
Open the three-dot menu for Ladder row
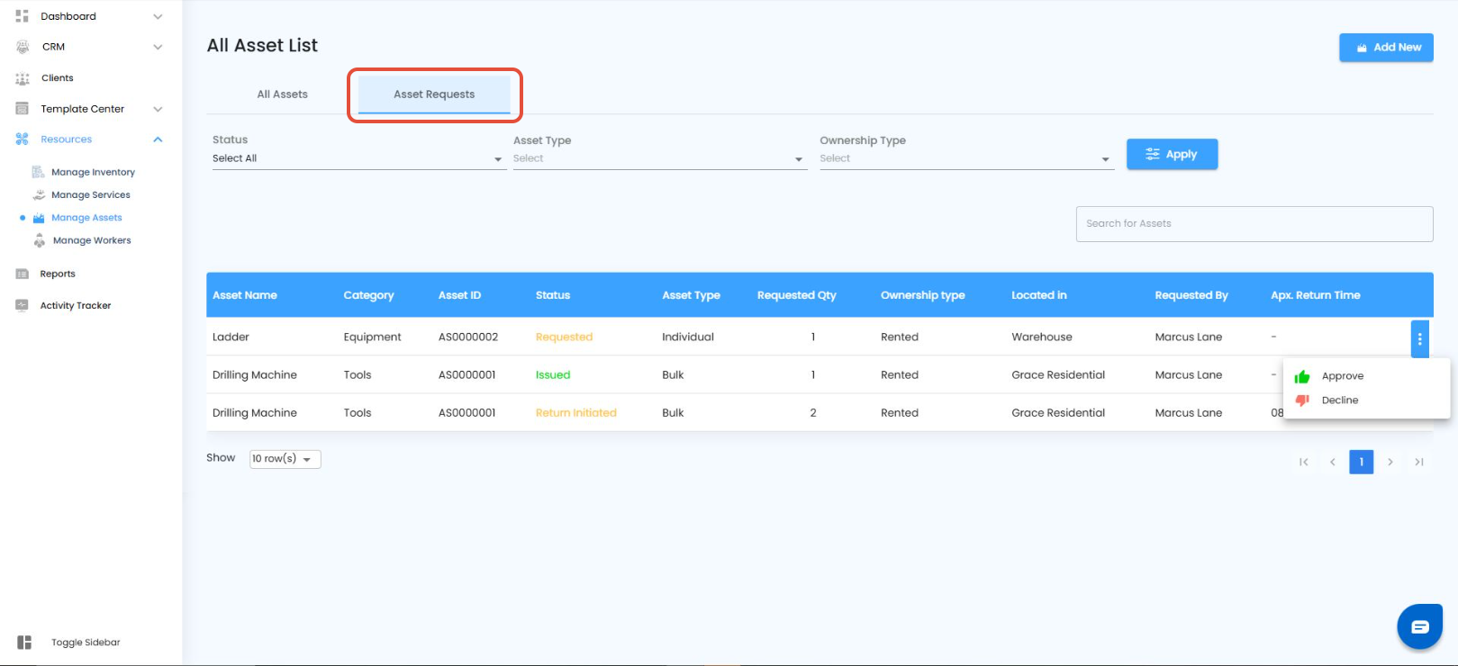[x=1419, y=339]
